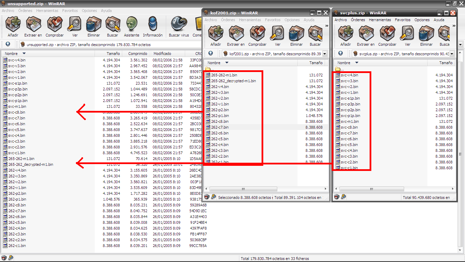Viewport: 465px width, 262px height.
Task: Select 262-p2.bin in kof2001.zip window
Action: click(220, 110)
